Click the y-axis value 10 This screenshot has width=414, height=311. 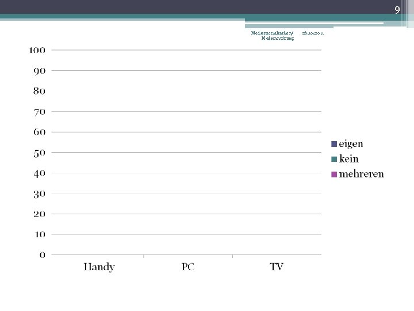[40, 234]
